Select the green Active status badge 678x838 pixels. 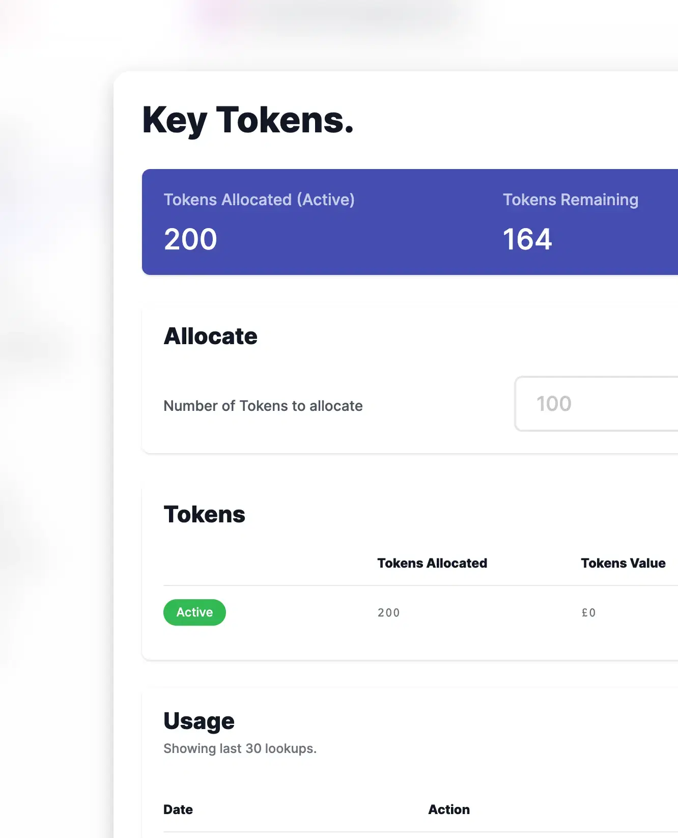click(194, 612)
